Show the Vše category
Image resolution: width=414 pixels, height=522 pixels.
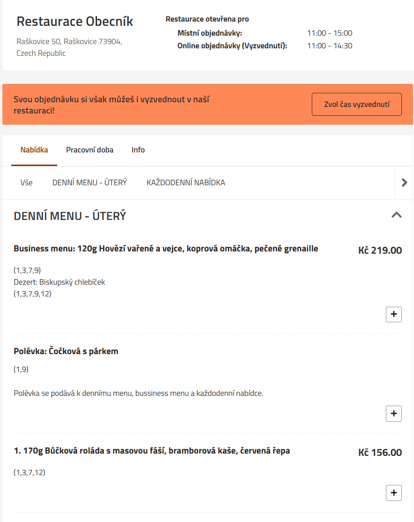(x=27, y=182)
